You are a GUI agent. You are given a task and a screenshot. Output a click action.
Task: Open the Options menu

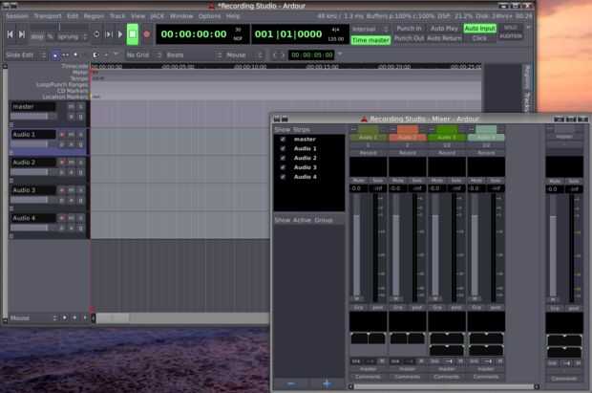209,16
